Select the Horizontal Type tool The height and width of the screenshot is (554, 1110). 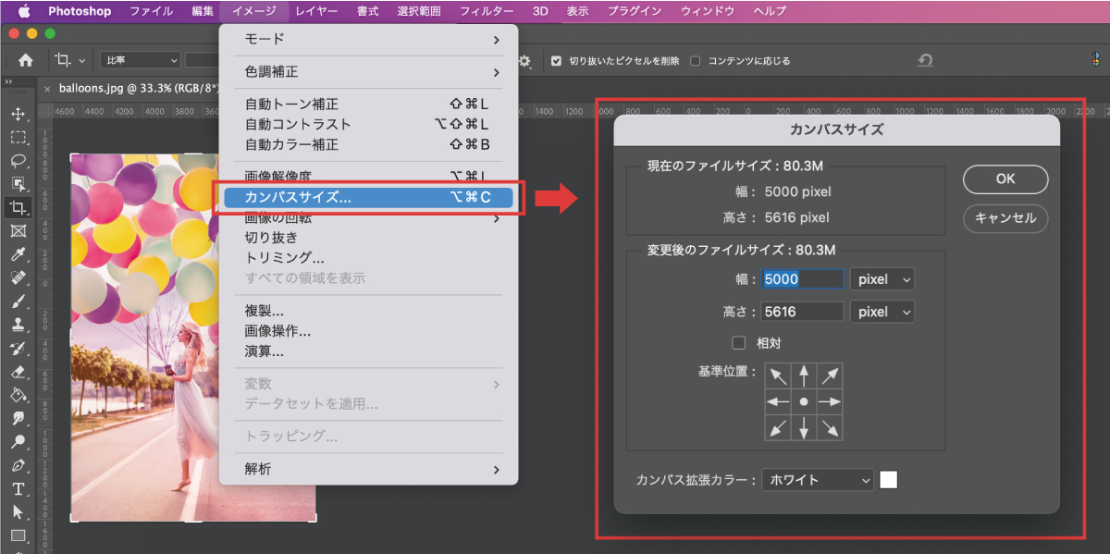[x=18, y=488]
